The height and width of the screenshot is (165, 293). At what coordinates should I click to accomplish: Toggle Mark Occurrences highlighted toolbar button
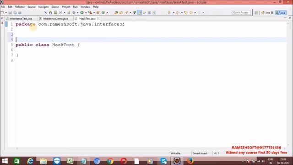point(139,12)
